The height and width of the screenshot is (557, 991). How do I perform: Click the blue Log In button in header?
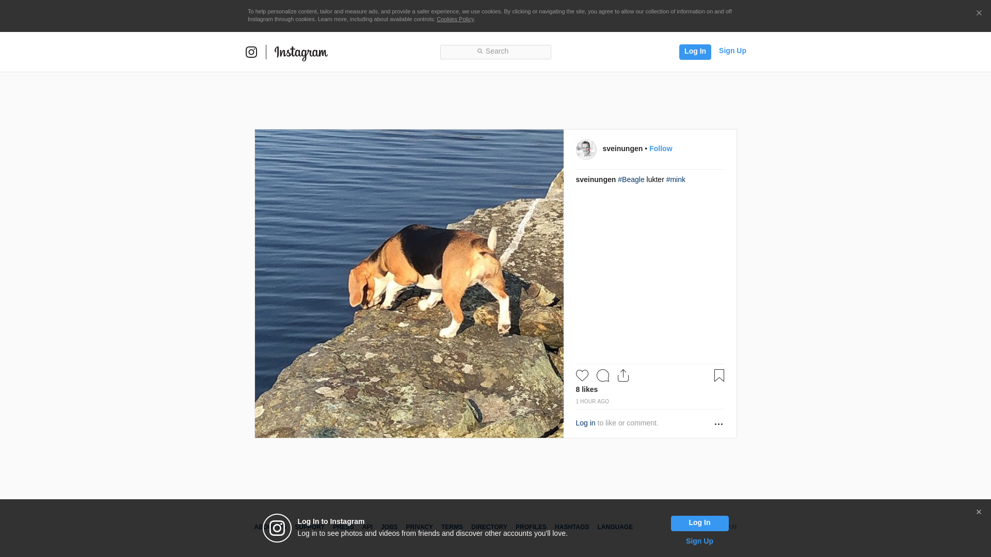[x=695, y=52]
